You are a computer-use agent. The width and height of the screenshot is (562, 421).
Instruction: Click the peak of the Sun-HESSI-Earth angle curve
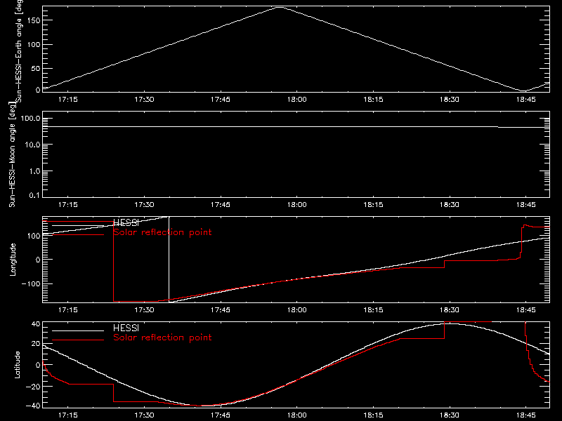coord(280,7)
